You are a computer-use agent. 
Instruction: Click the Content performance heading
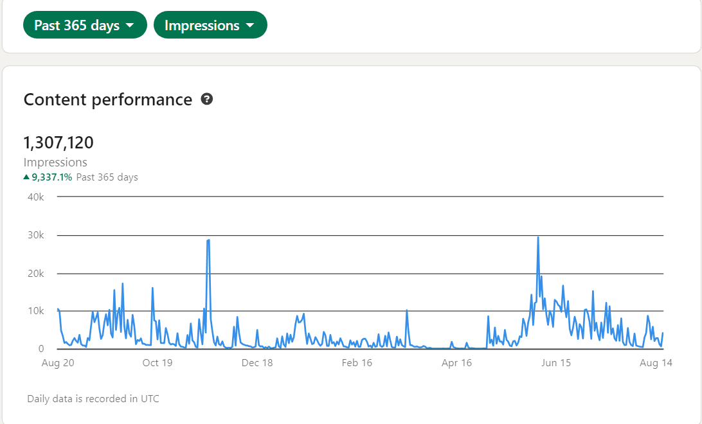108,100
